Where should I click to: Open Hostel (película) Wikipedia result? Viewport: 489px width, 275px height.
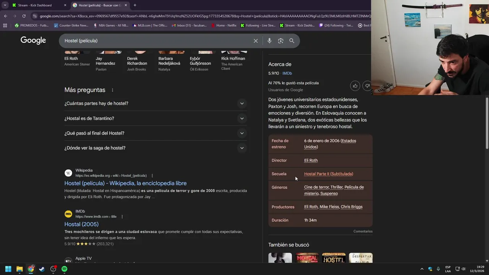coord(125,183)
